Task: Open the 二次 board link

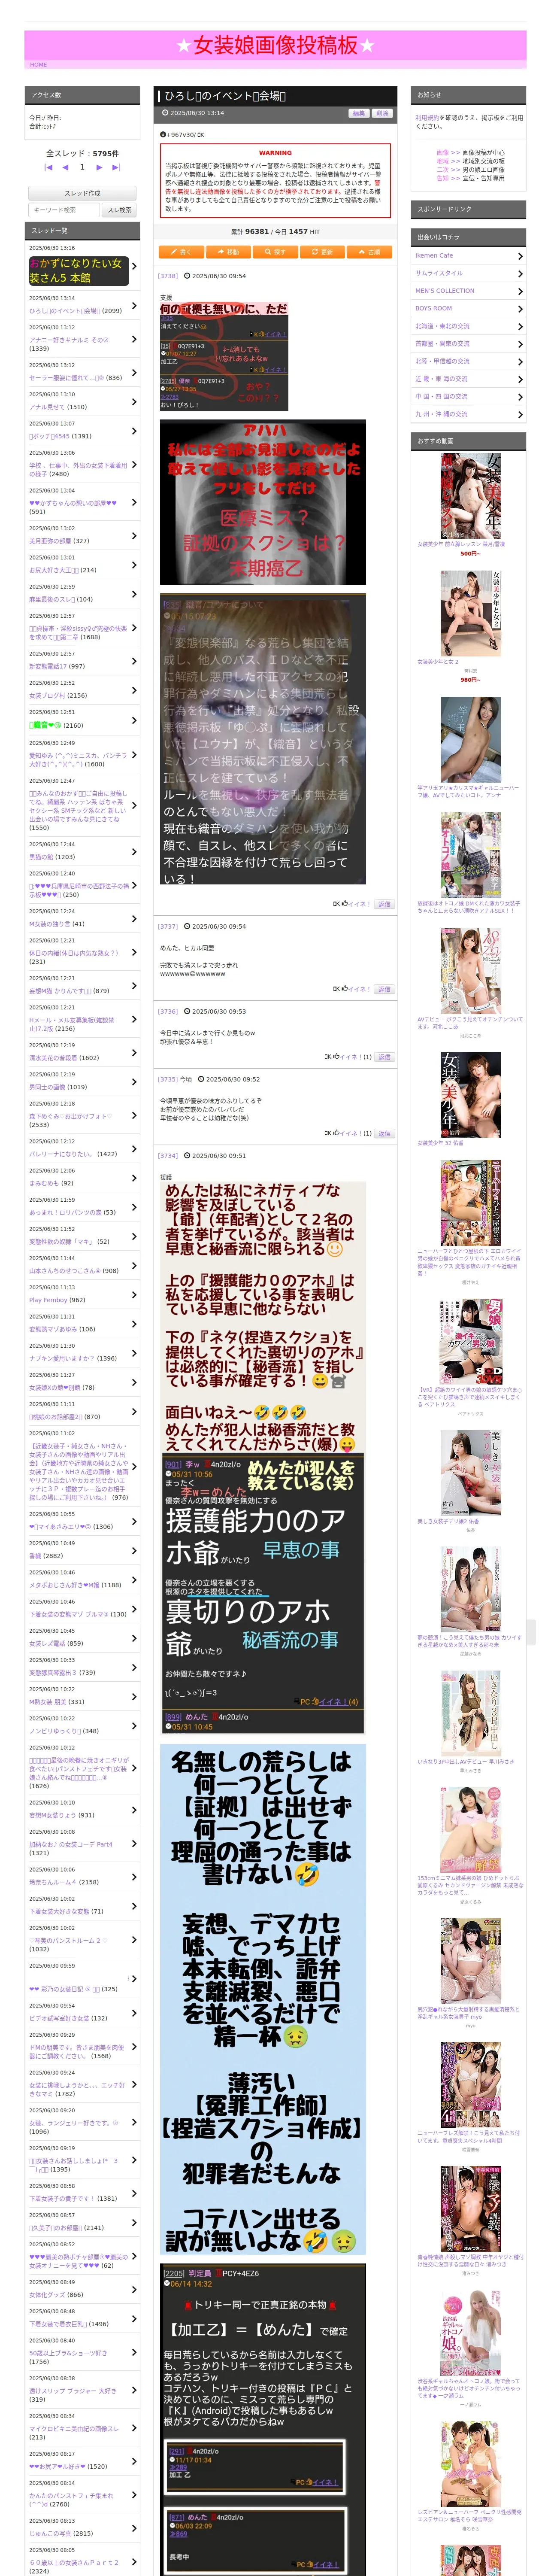Action: tap(442, 170)
